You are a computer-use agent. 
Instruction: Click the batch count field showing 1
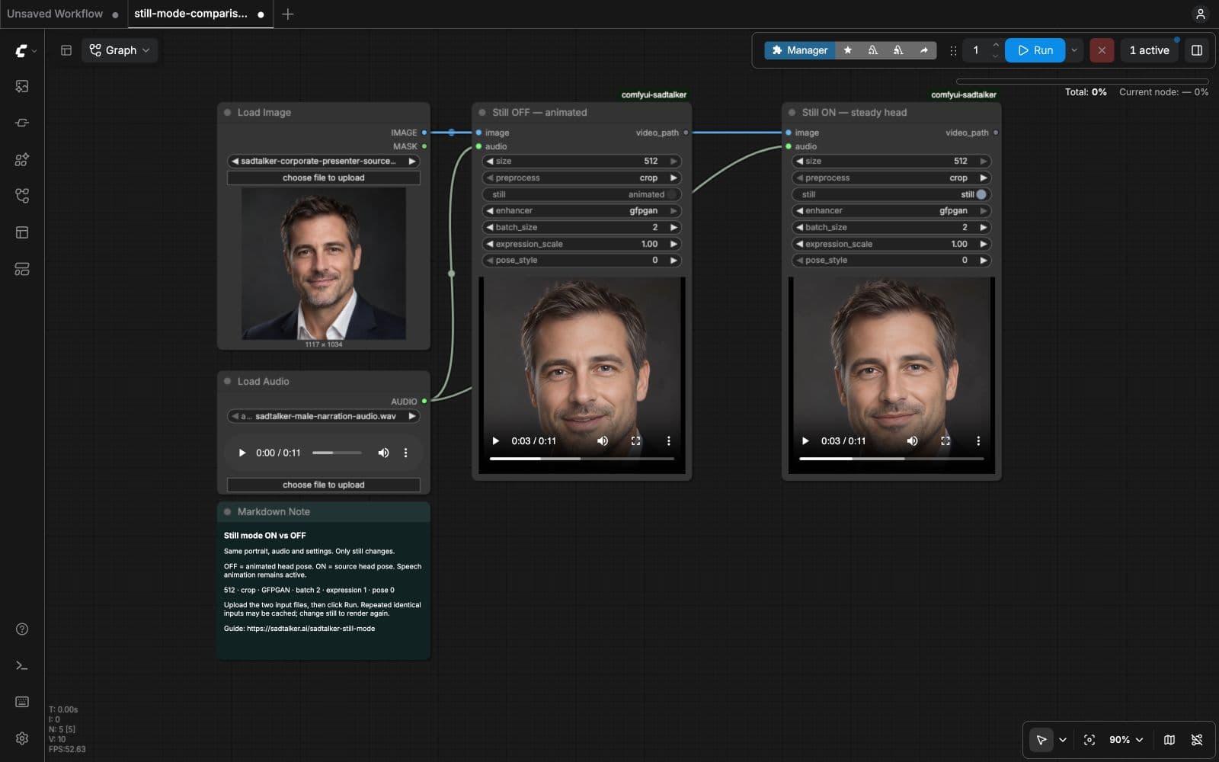pos(975,50)
